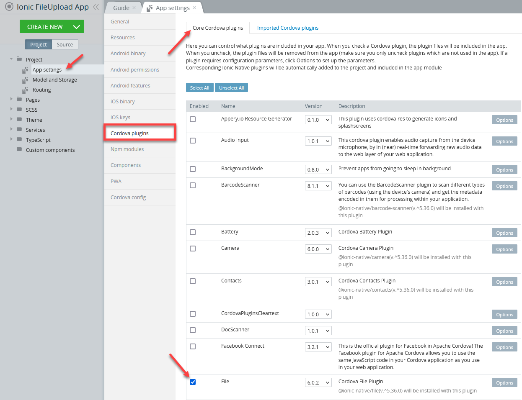Click the App settings file icon in tree
The width and height of the screenshot is (522, 400).
(25, 70)
